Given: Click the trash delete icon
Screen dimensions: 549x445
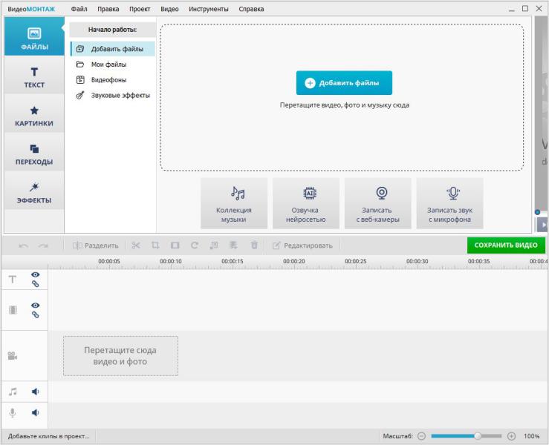Looking at the screenshot, I should click(x=255, y=245).
